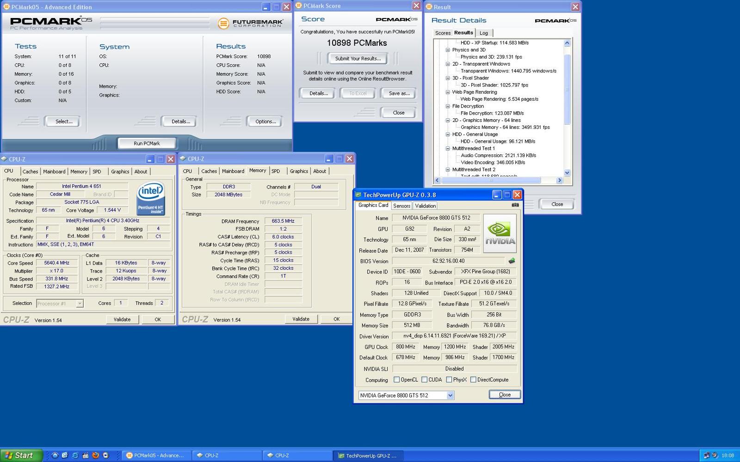Open the Validation tab in GPU-Z
740x462 pixels.
tap(425, 206)
